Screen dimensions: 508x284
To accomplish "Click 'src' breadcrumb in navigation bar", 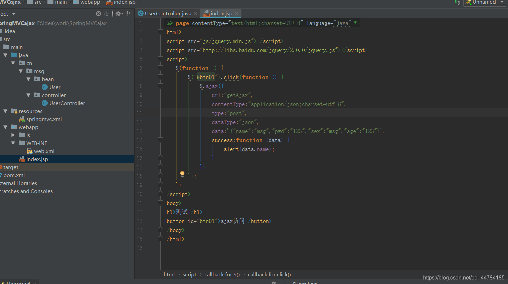I will pyautogui.click(x=38, y=2).
